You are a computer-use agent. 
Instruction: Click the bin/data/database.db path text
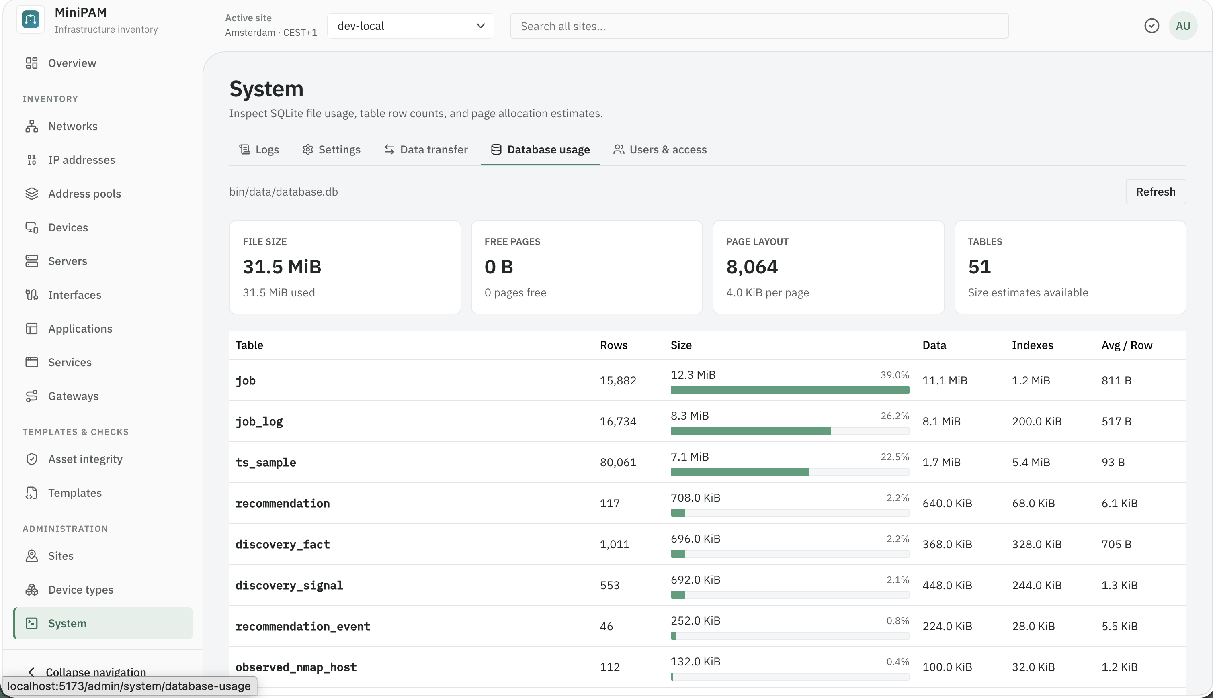tap(283, 192)
